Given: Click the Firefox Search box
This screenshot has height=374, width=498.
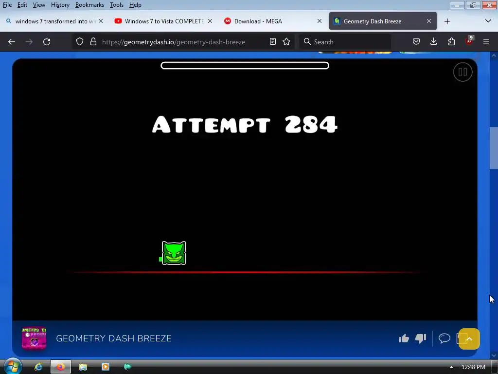Looking at the screenshot, I should [345, 42].
